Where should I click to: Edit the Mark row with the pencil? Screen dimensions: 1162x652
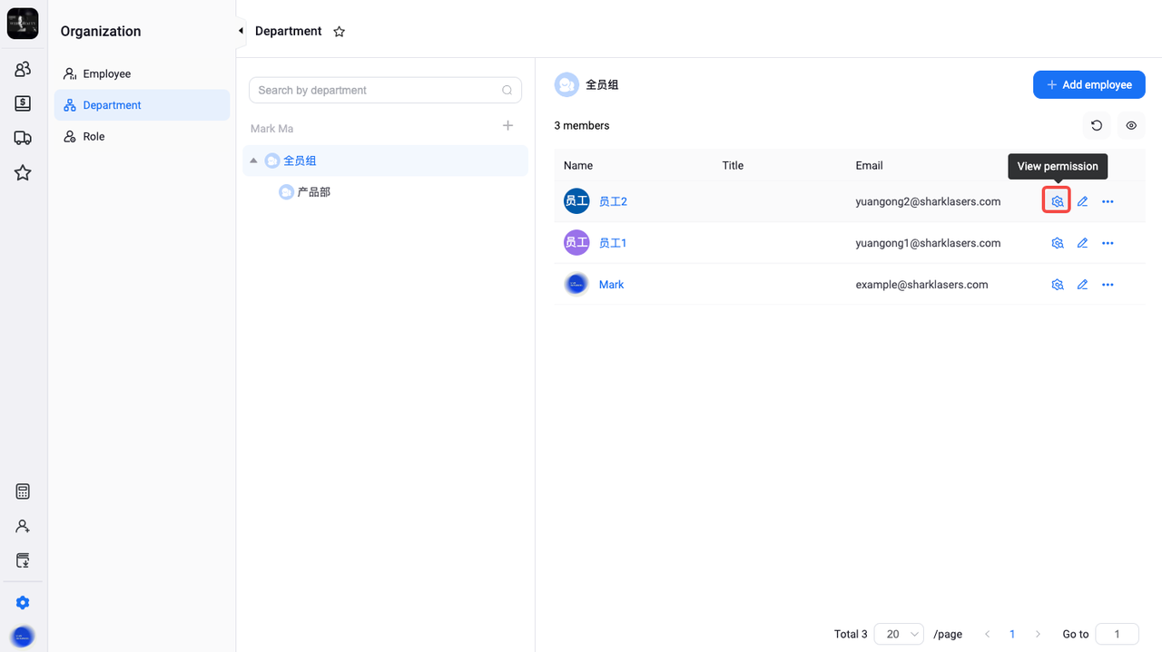coord(1082,285)
